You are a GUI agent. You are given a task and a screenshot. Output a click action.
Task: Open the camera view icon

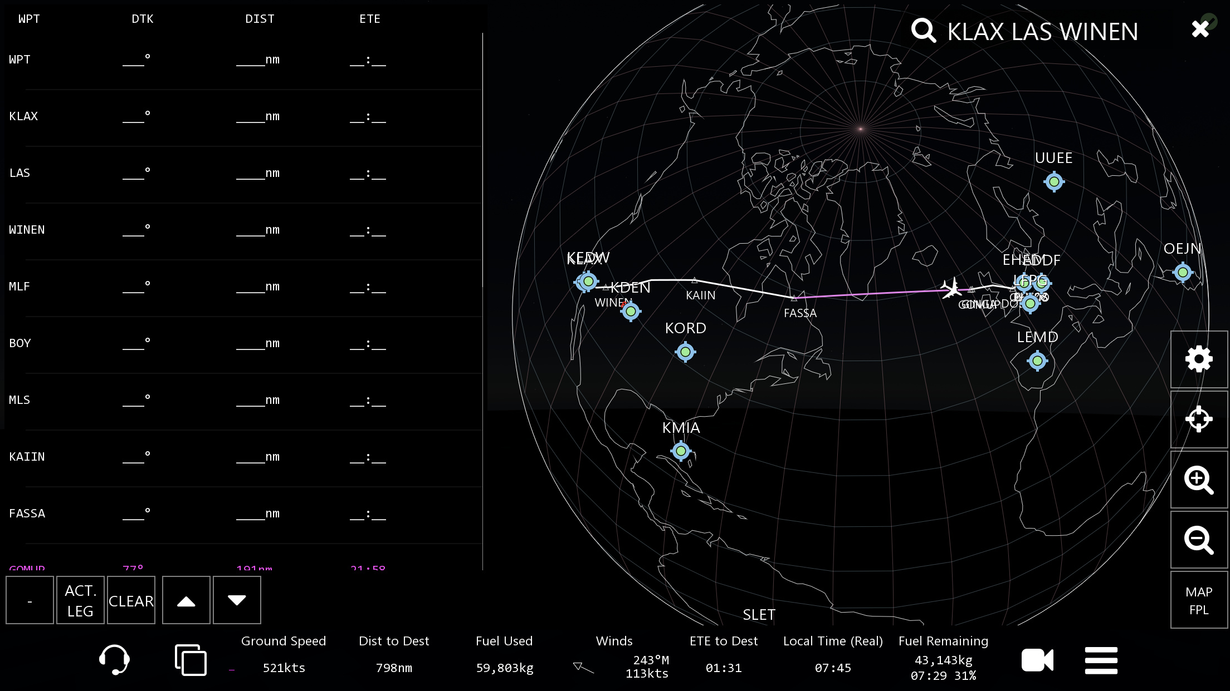click(1037, 660)
